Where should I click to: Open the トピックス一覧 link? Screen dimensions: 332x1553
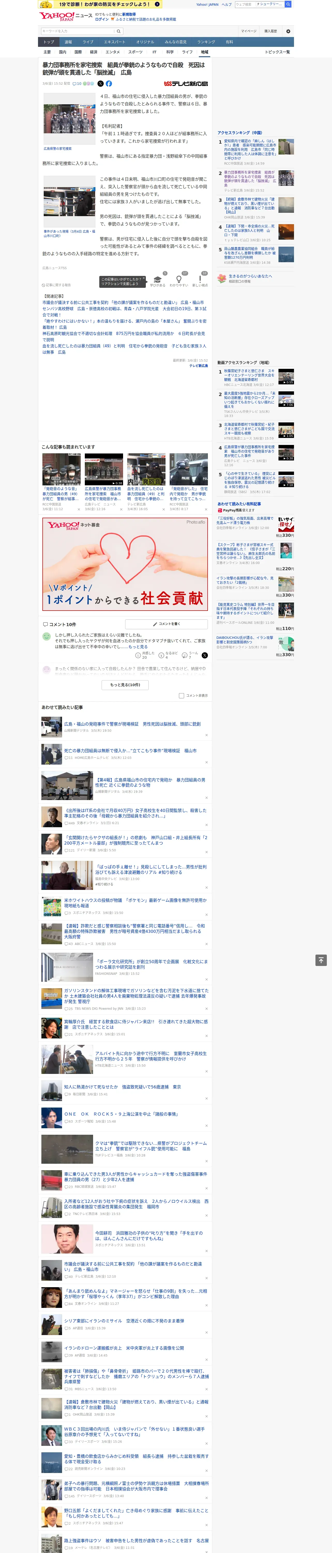pyautogui.click(x=277, y=52)
